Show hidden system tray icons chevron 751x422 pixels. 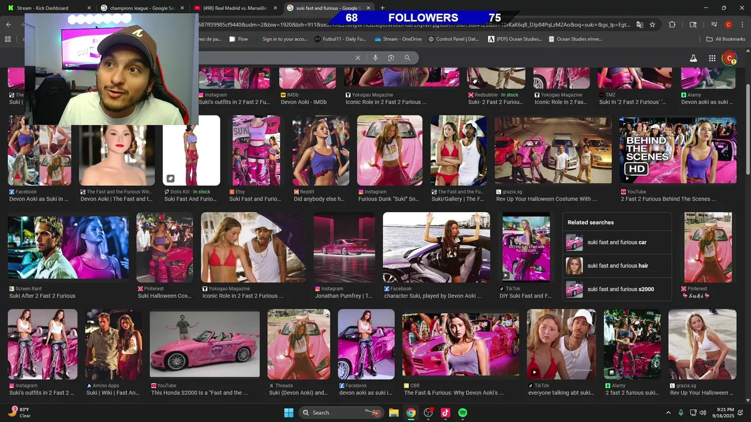coord(668,413)
